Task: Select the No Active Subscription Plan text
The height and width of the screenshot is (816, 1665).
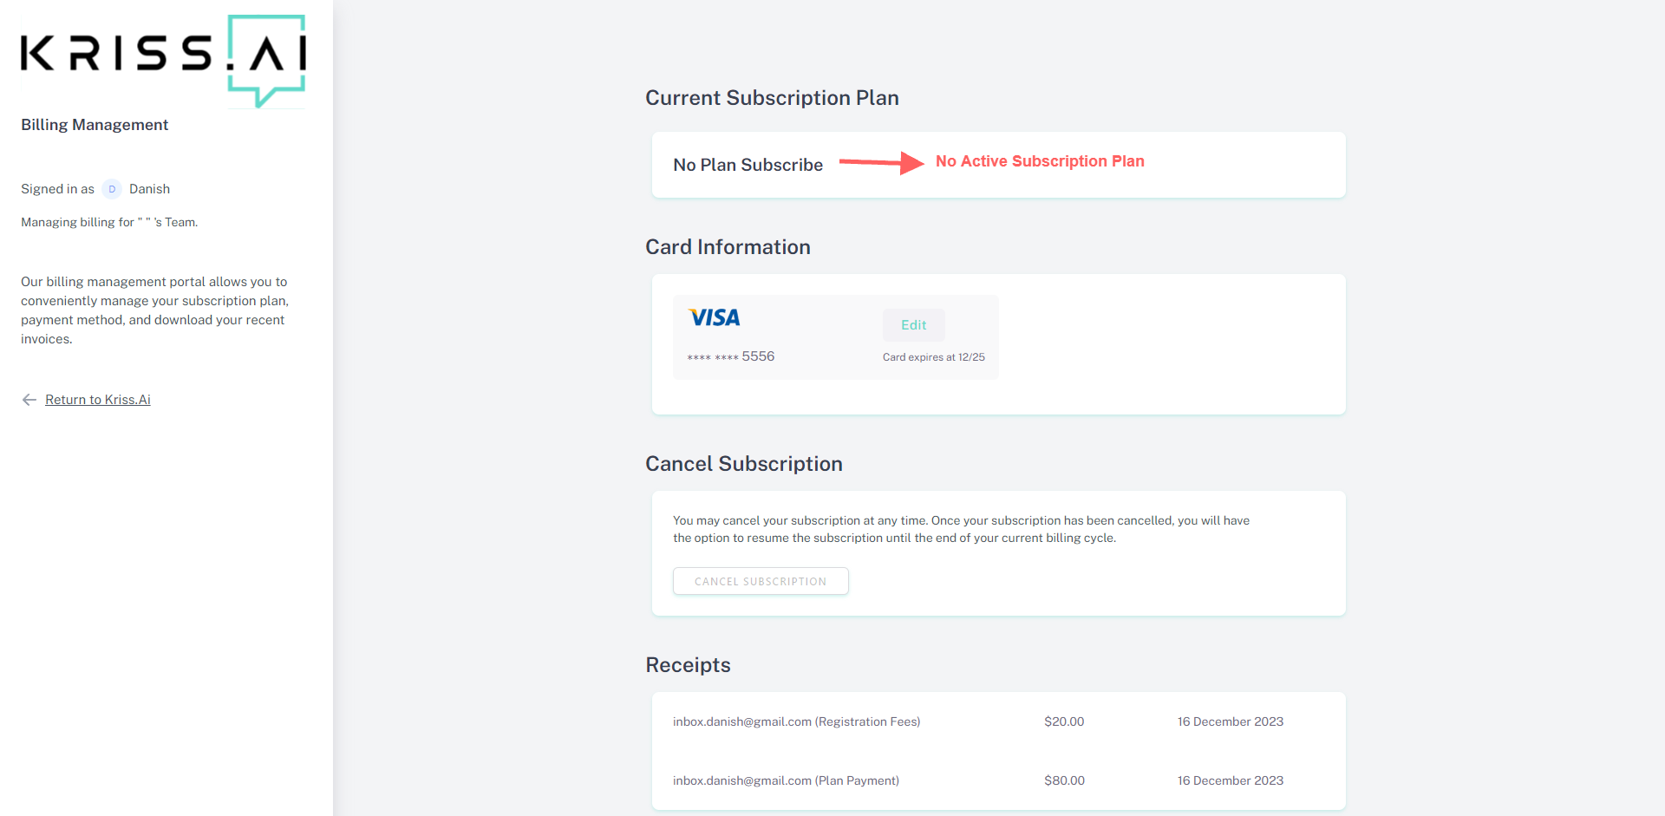Action: pos(1040,161)
